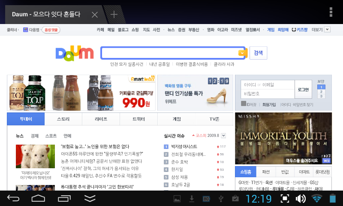Switch to the 트위터 tab
343x206 pixels.
click(138, 119)
